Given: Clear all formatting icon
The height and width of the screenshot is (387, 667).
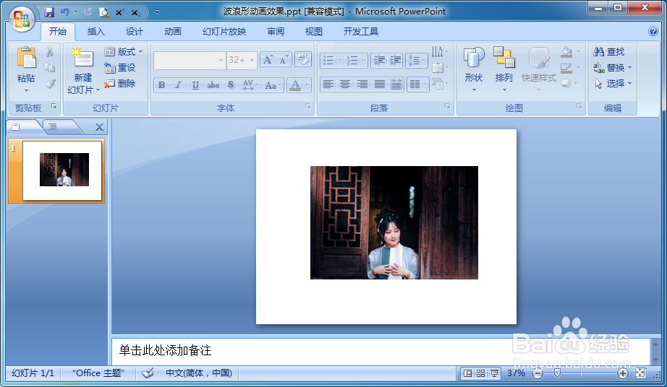Looking at the screenshot, I should coord(303,60).
